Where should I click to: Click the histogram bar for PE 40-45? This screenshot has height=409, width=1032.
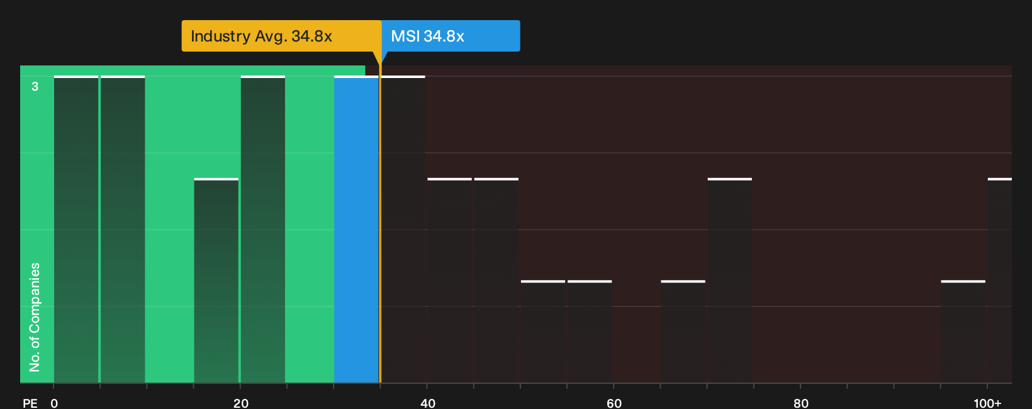coord(450,281)
